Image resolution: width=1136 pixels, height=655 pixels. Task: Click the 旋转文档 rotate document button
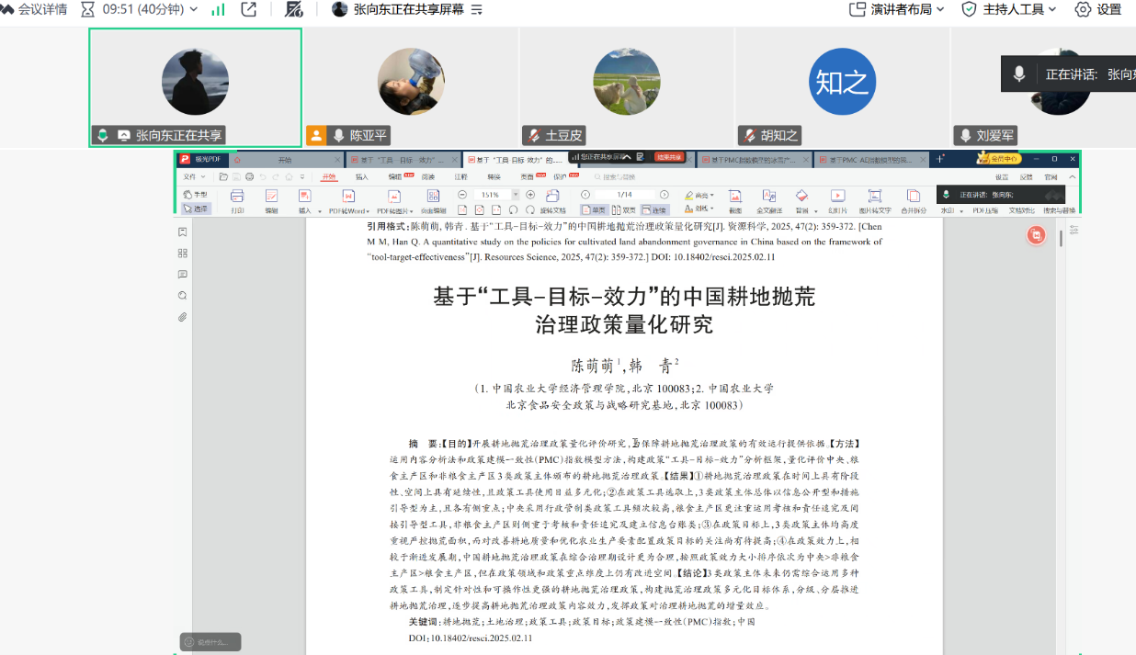click(x=551, y=201)
